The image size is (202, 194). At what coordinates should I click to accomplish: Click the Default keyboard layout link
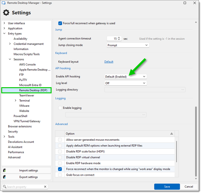pyautogui.click(x=110, y=62)
